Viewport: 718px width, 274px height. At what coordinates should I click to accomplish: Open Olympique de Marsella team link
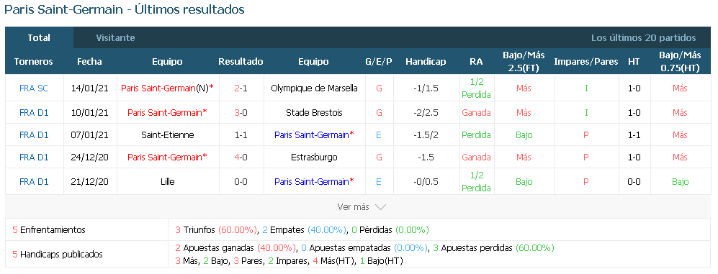tap(314, 88)
